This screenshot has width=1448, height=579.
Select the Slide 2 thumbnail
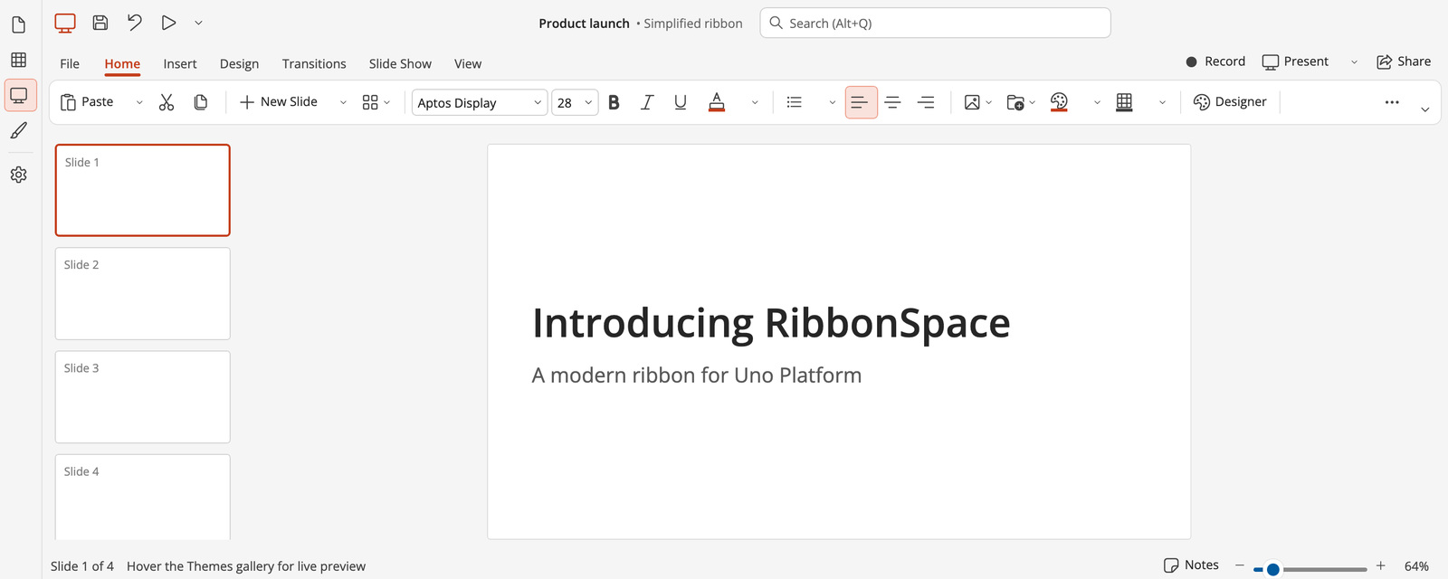(x=143, y=293)
